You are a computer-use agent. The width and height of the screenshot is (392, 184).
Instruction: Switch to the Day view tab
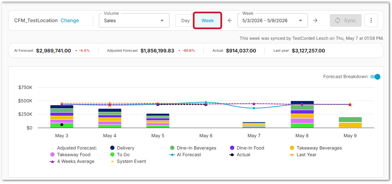185,20
